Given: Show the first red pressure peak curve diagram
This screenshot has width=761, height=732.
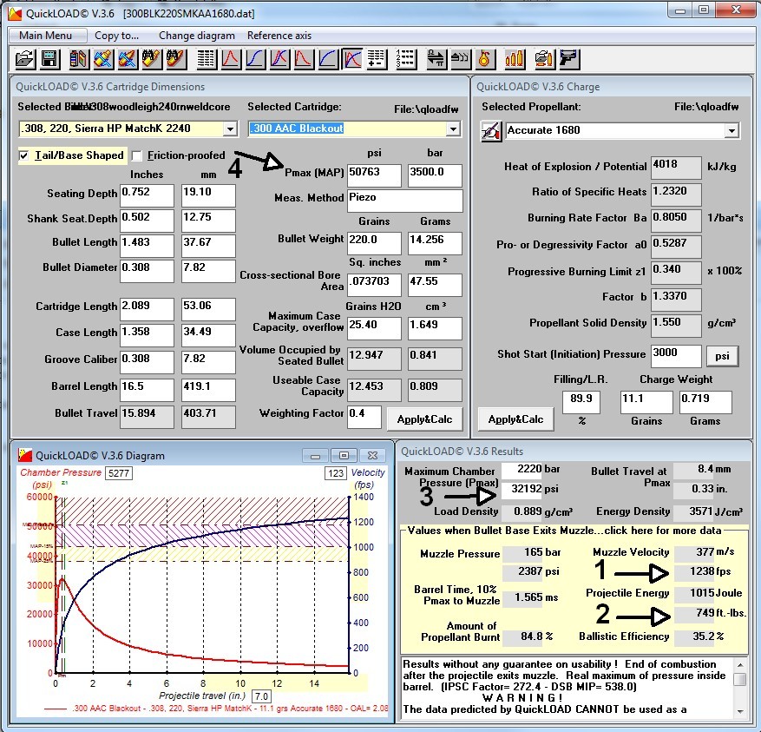Looking at the screenshot, I should tap(231, 59).
